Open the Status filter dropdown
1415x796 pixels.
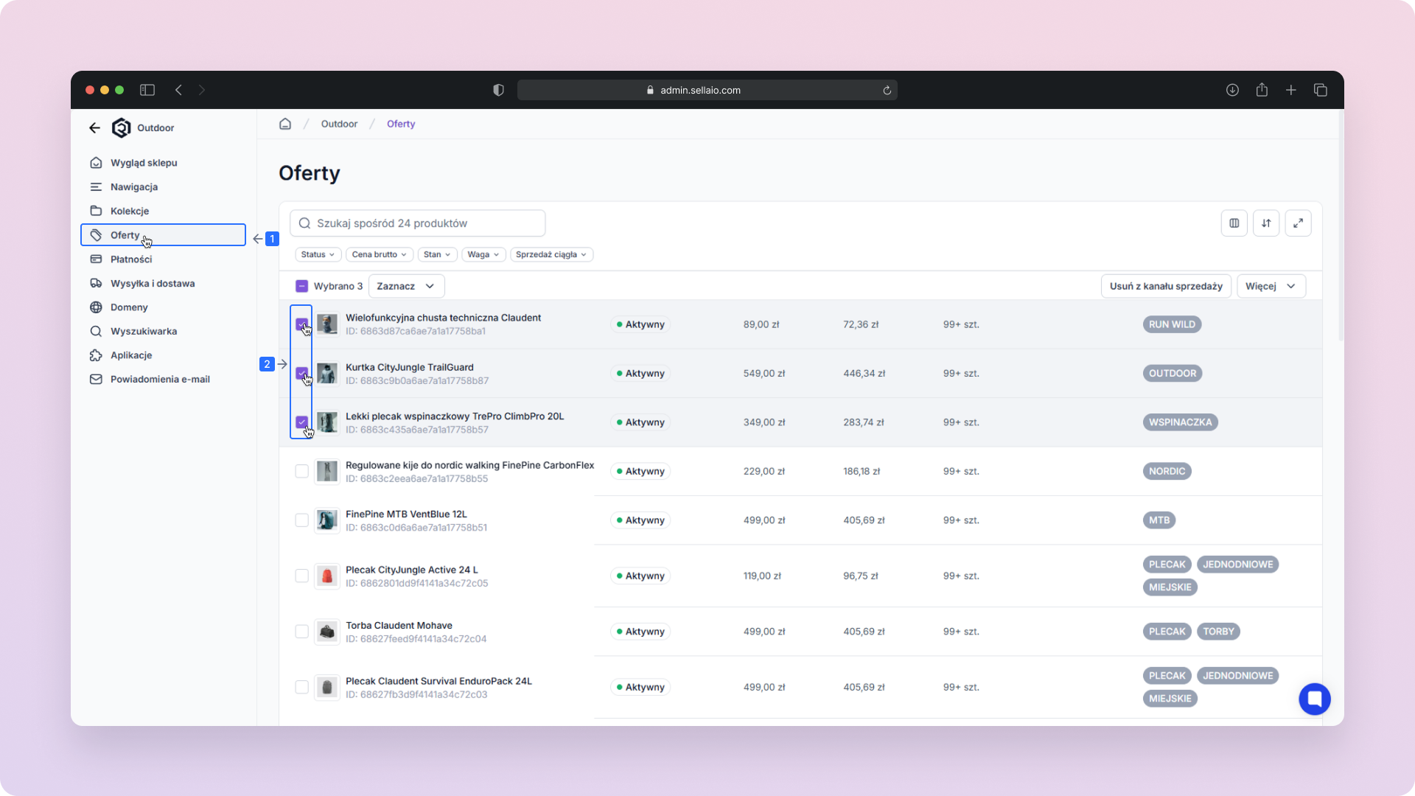(x=318, y=254)
